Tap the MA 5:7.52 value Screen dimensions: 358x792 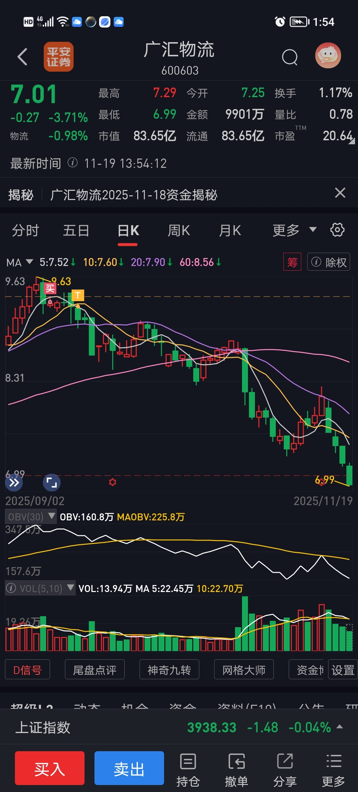coord(58,262)
